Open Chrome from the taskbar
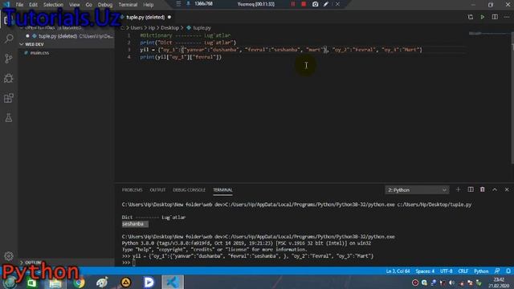Viewport: 514px width, 289px height. pyautogui.click(x=79, y=282)
